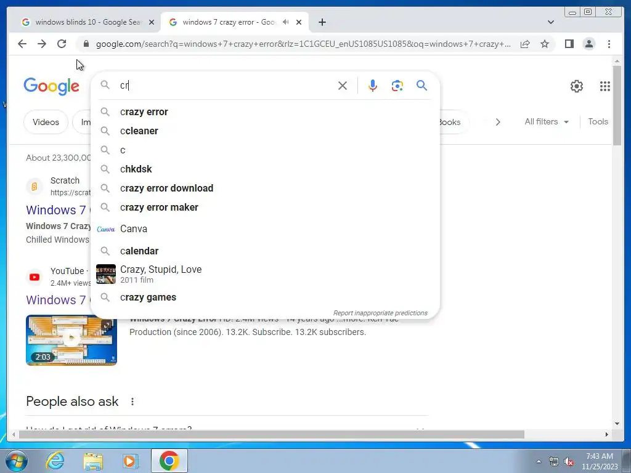Click the Chrome taskbar button
631x473 pixels.
pos(169,461)
